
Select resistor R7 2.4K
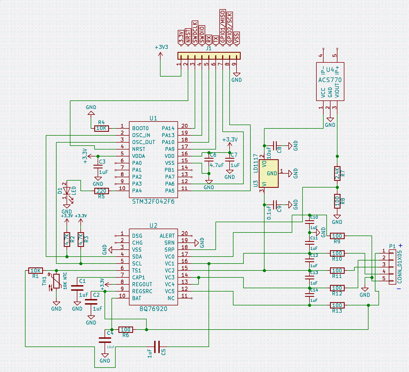(x=337, y=173)
